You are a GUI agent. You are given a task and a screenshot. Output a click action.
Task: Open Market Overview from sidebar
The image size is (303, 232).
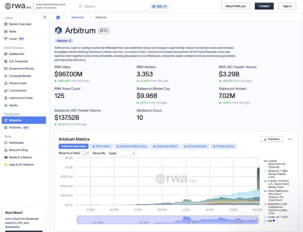click(20, 24)
